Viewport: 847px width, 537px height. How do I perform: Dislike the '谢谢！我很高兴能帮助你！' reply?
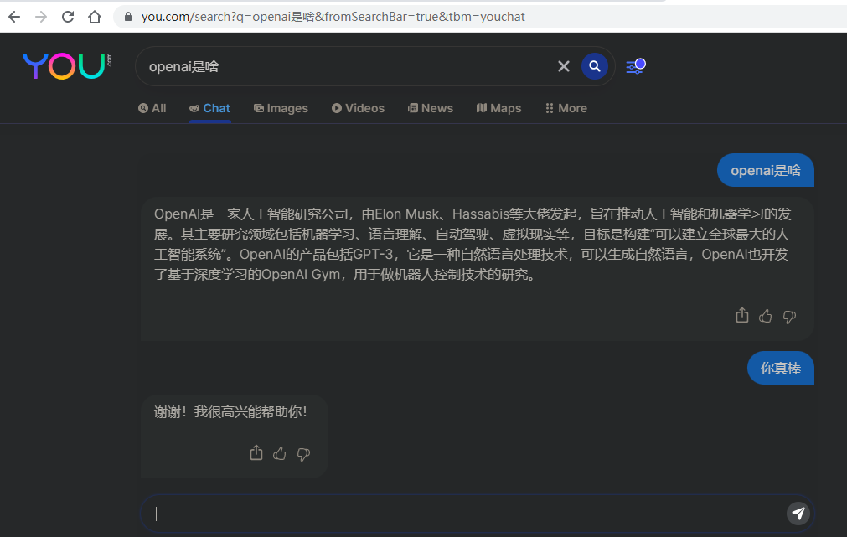coord(303,454)
